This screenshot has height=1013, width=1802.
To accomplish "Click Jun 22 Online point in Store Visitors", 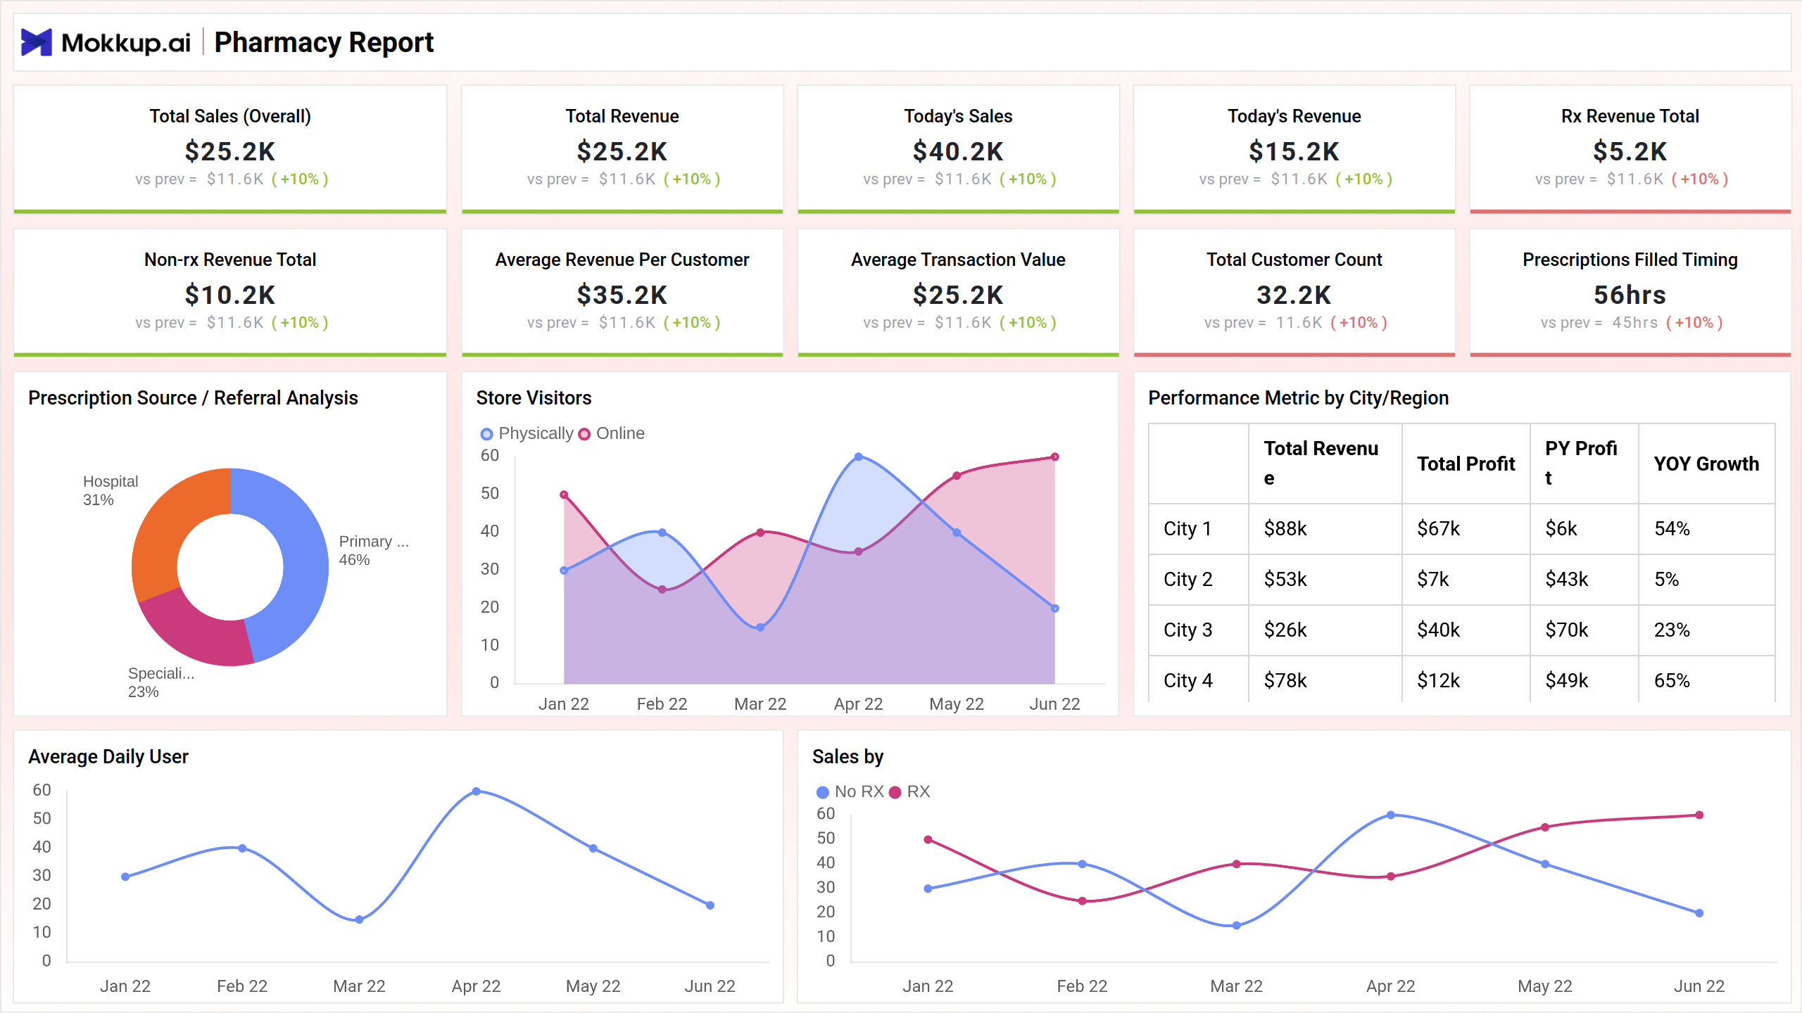I will coord(1054,457).
